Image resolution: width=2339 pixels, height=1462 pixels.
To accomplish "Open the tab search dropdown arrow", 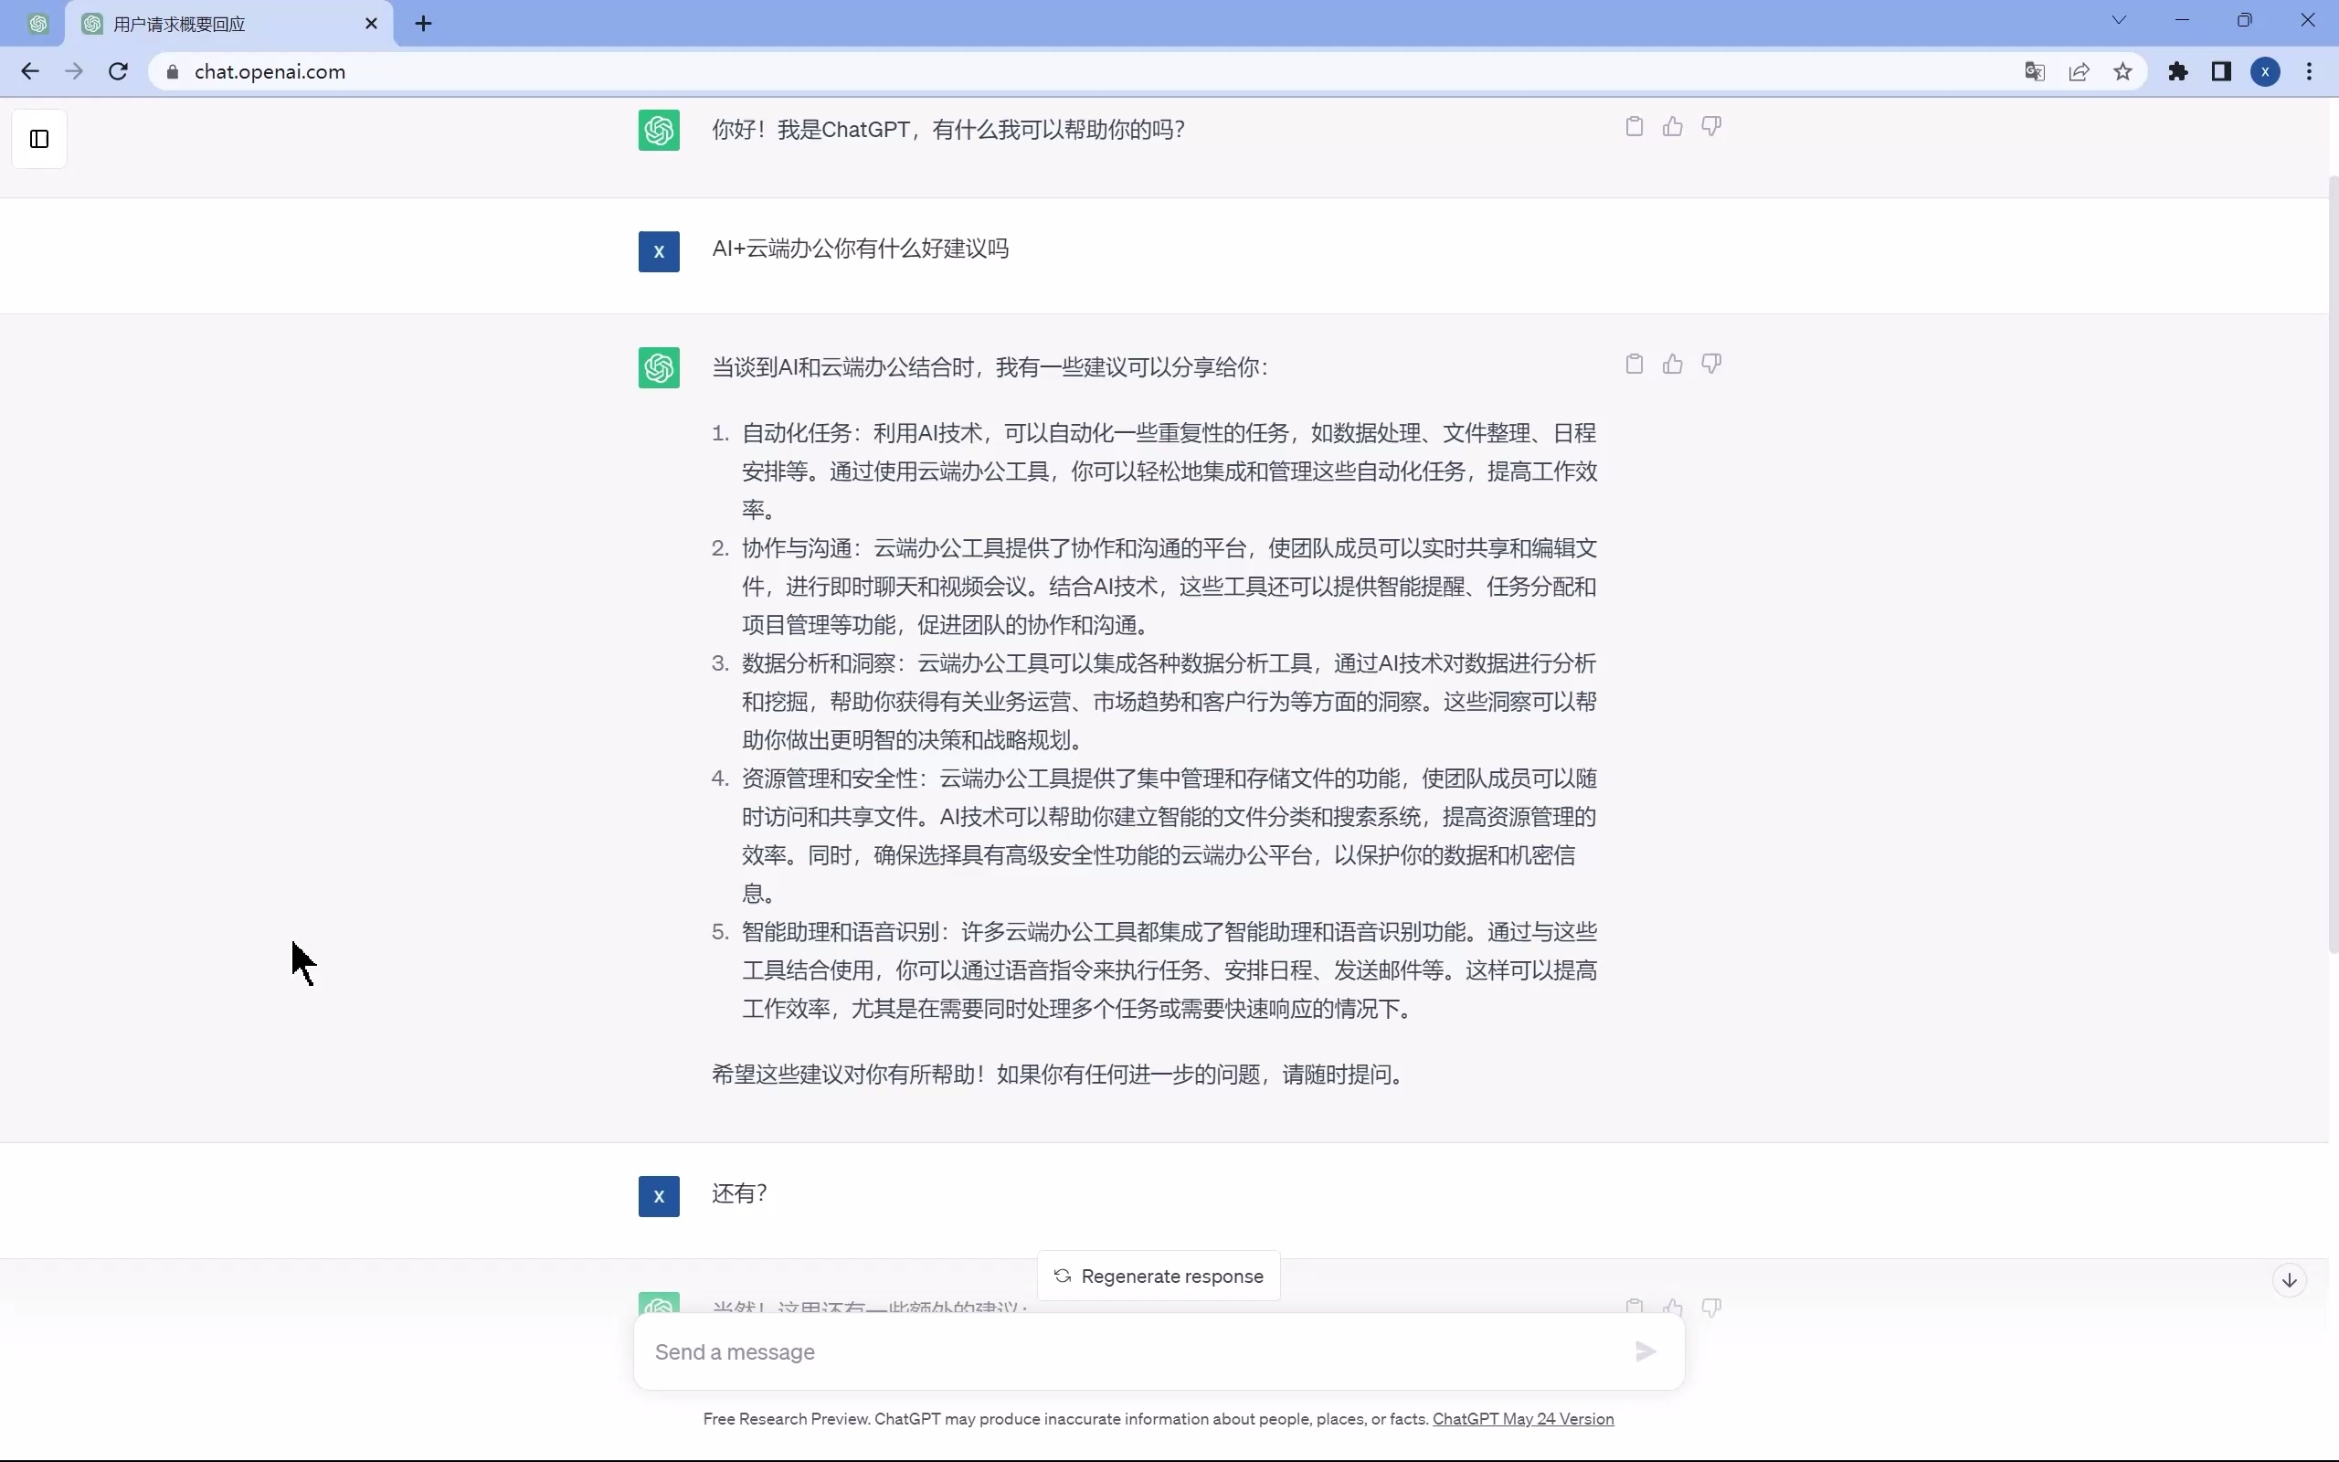I will (2120, 19).
